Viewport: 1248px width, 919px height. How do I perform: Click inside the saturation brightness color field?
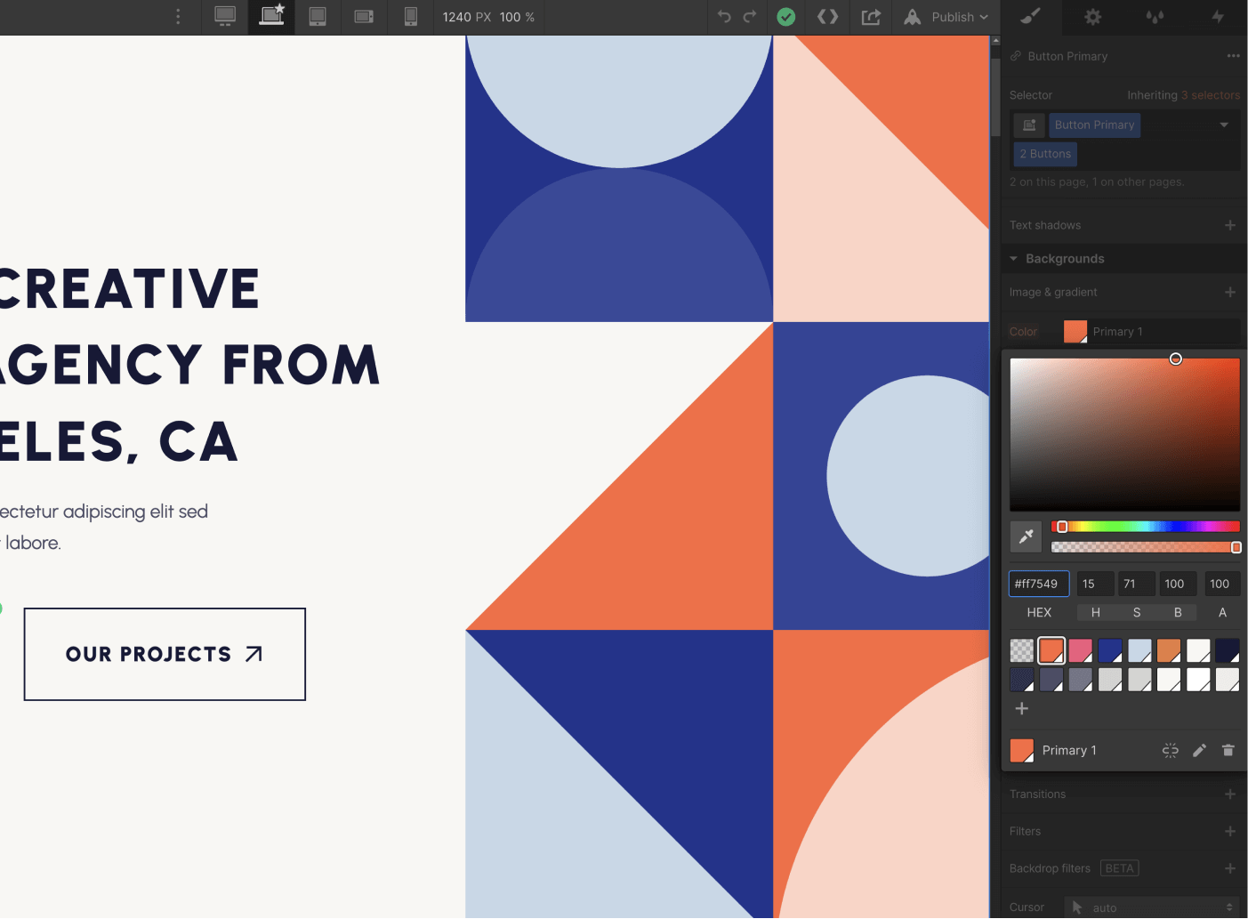(x=1124, y=434)
